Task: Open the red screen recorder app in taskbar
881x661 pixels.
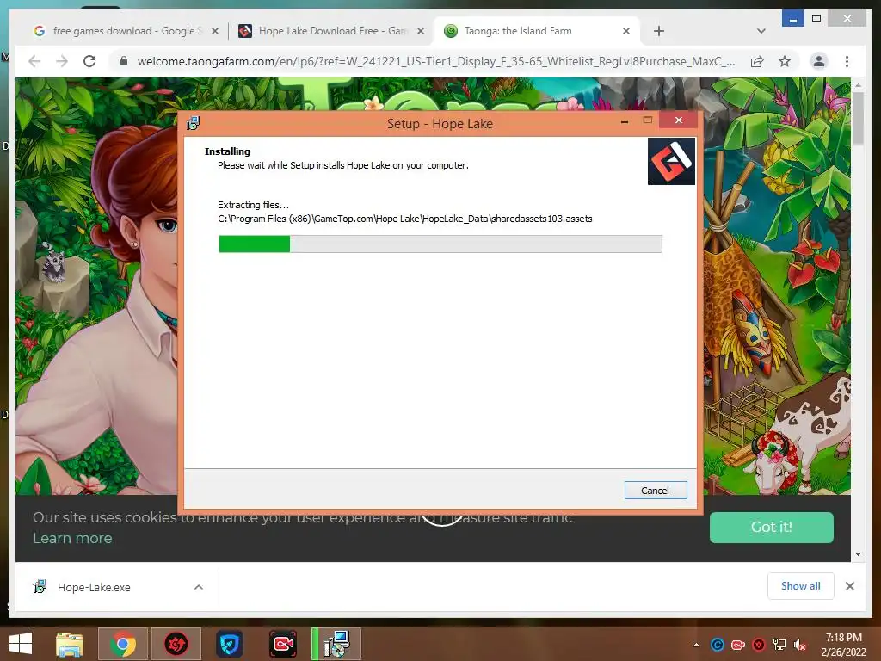Action: [282, 644]
